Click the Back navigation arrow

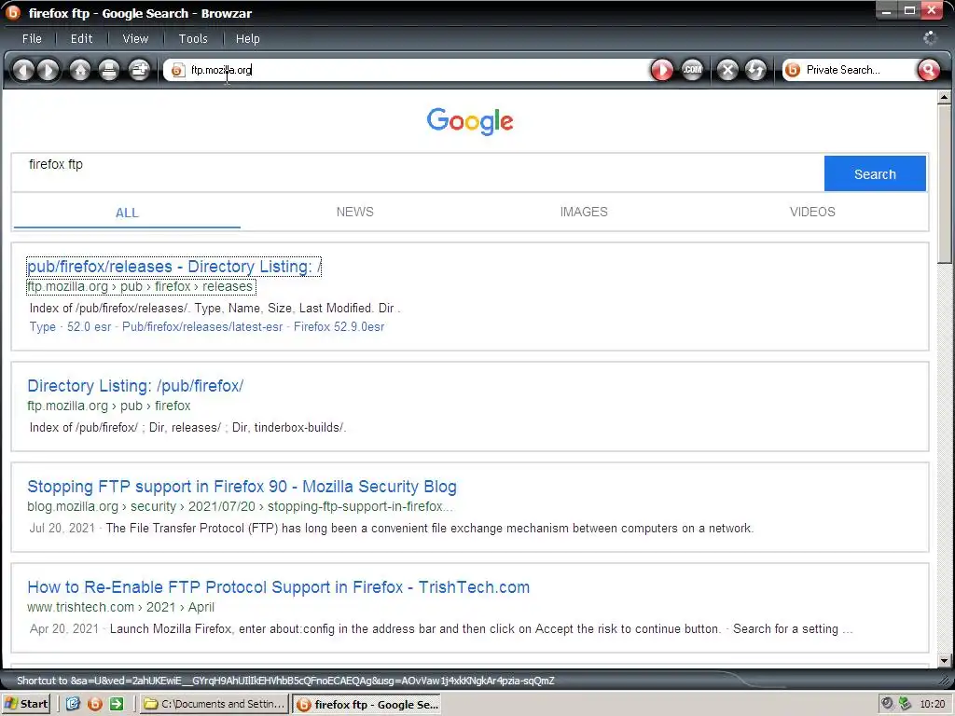tap(23, 70)
